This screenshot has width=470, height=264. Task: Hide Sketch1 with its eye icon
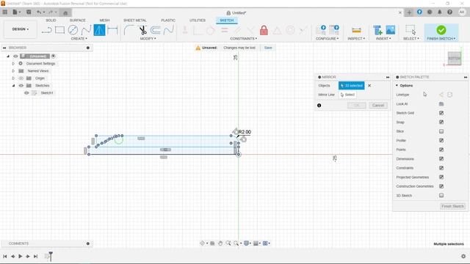tap(26, 93)
